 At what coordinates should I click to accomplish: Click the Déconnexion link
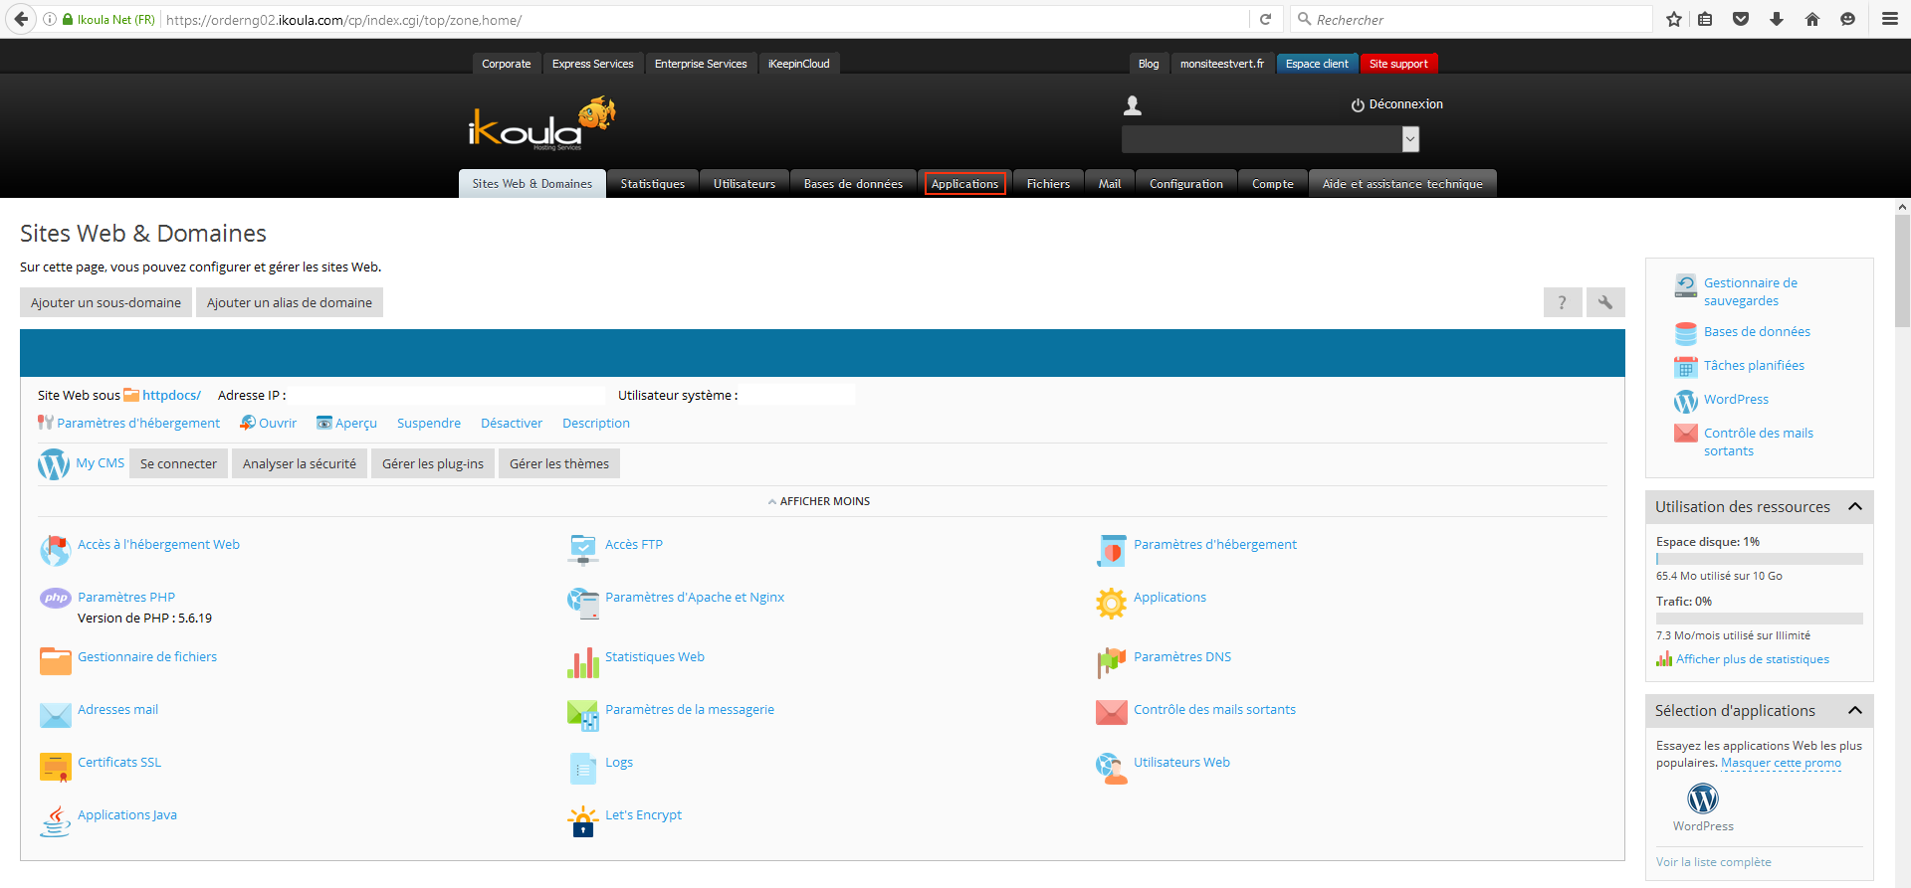click(x=1397, y=104)
